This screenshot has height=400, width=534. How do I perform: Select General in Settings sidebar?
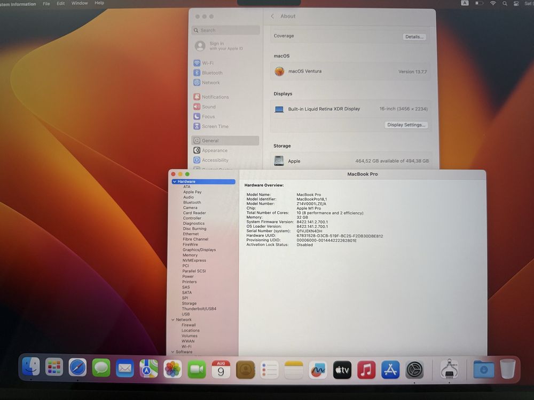pos(225,140)
